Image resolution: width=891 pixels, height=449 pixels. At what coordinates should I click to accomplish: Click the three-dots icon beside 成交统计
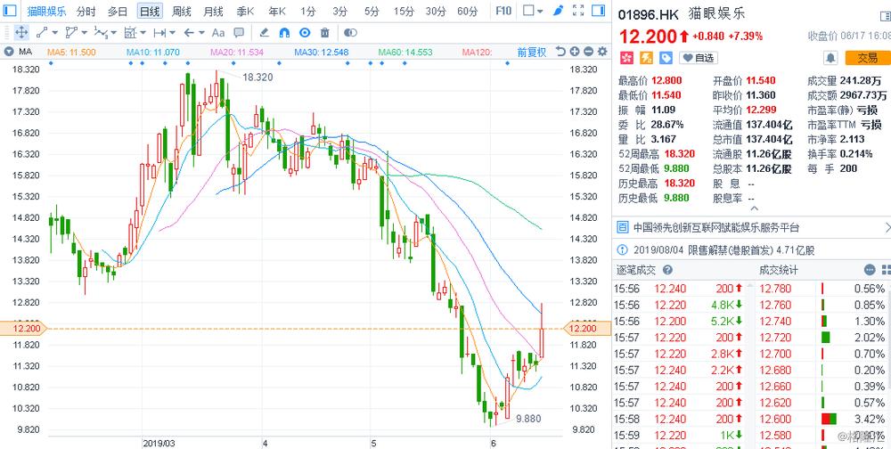pyautogui.click(x=870, y=270)
